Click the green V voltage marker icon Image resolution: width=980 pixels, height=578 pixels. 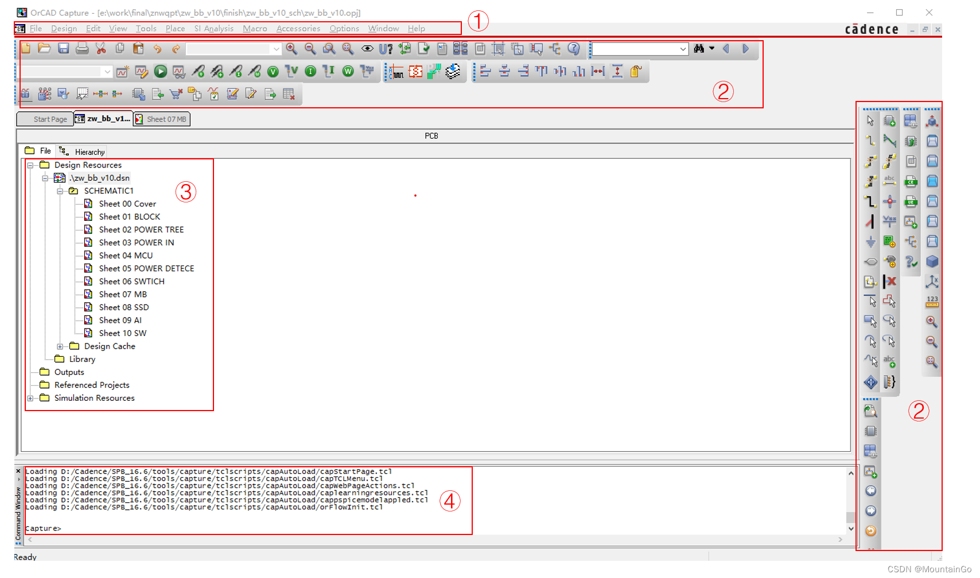point(273,72)
